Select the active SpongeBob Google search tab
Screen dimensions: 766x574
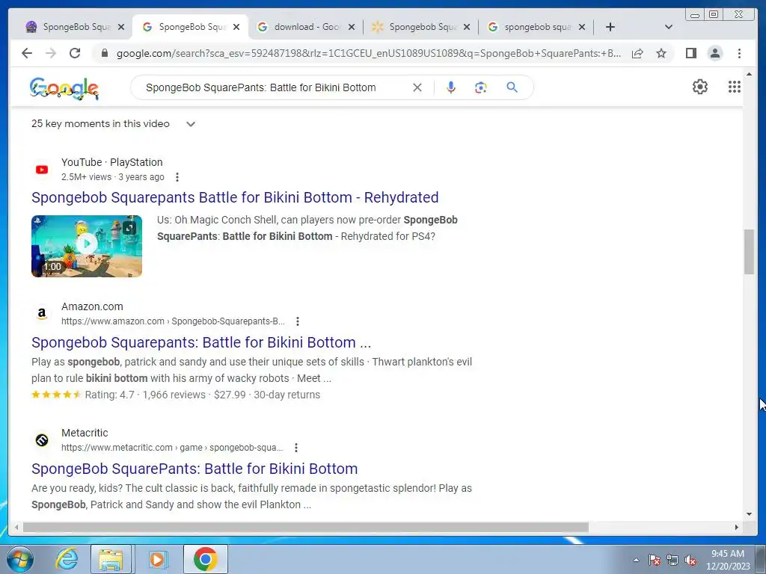[x=191, y=27]
